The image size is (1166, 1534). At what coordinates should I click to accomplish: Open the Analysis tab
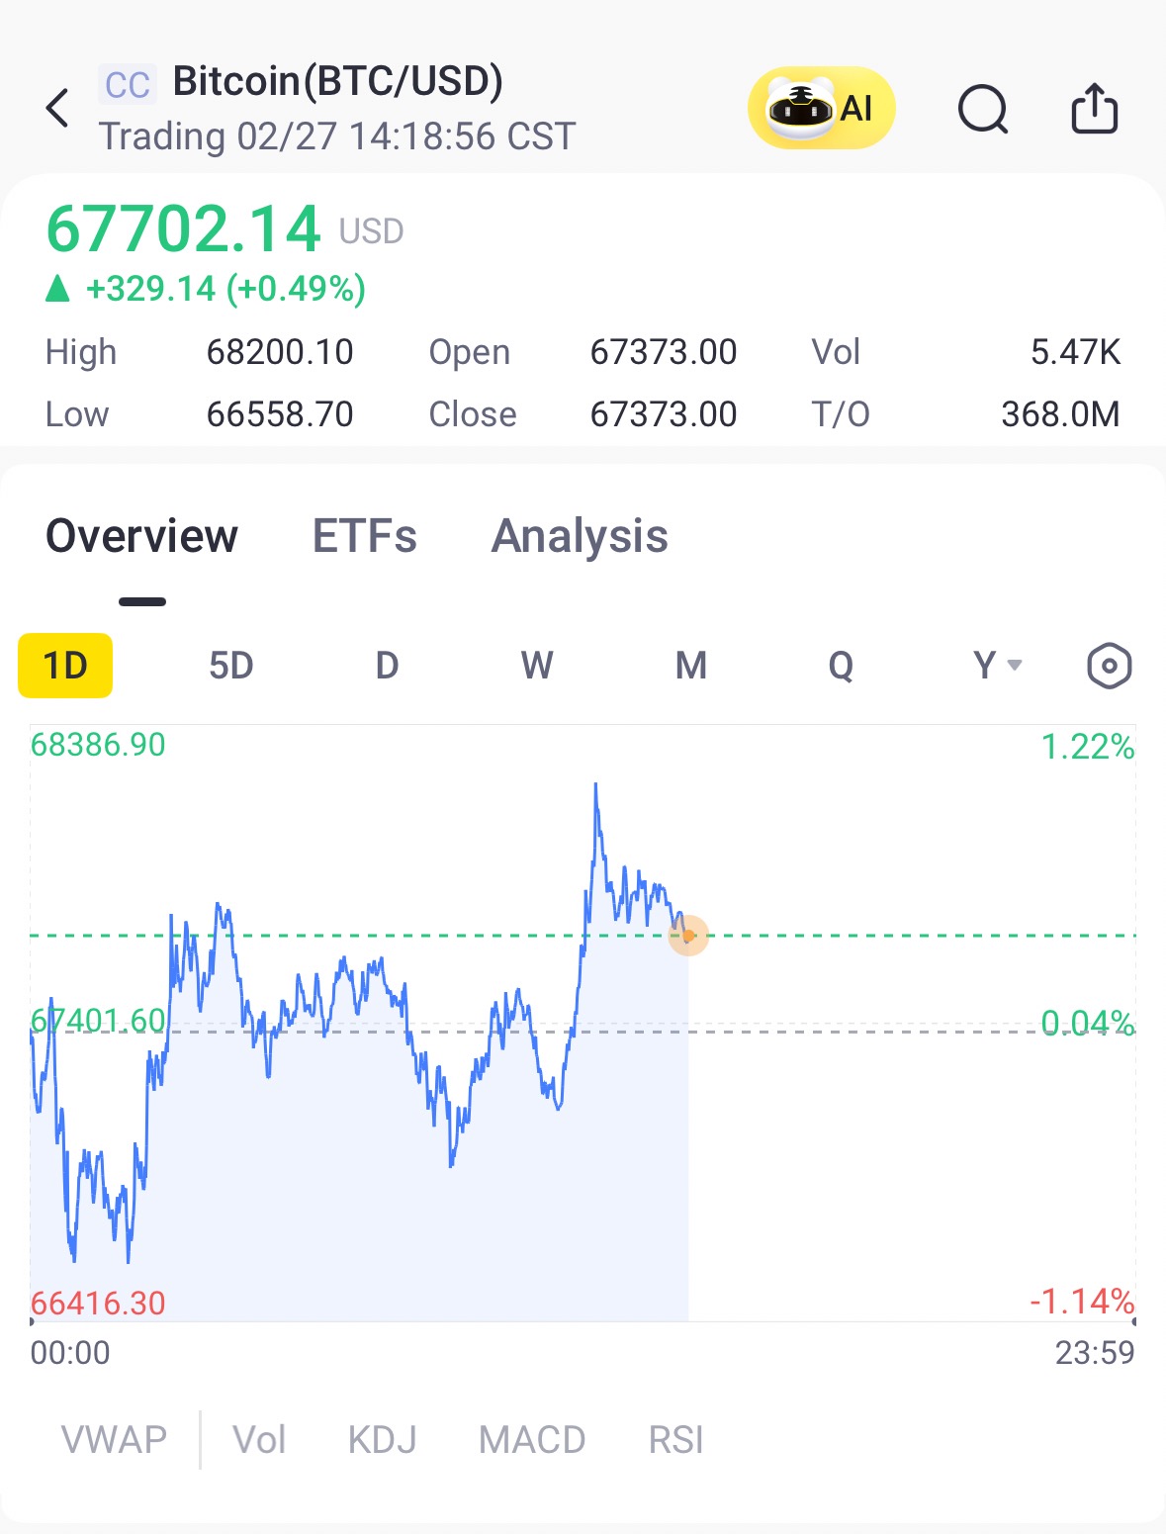(580, 536)
